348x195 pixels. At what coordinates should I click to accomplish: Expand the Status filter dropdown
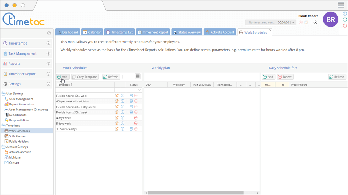click(140, 90)
